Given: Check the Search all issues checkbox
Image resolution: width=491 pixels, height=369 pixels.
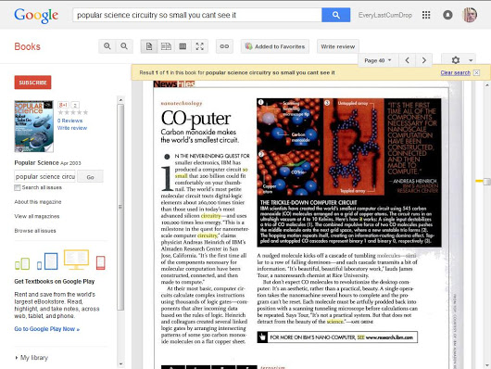Looking at the screenshot, I should (x=18, y=187).
